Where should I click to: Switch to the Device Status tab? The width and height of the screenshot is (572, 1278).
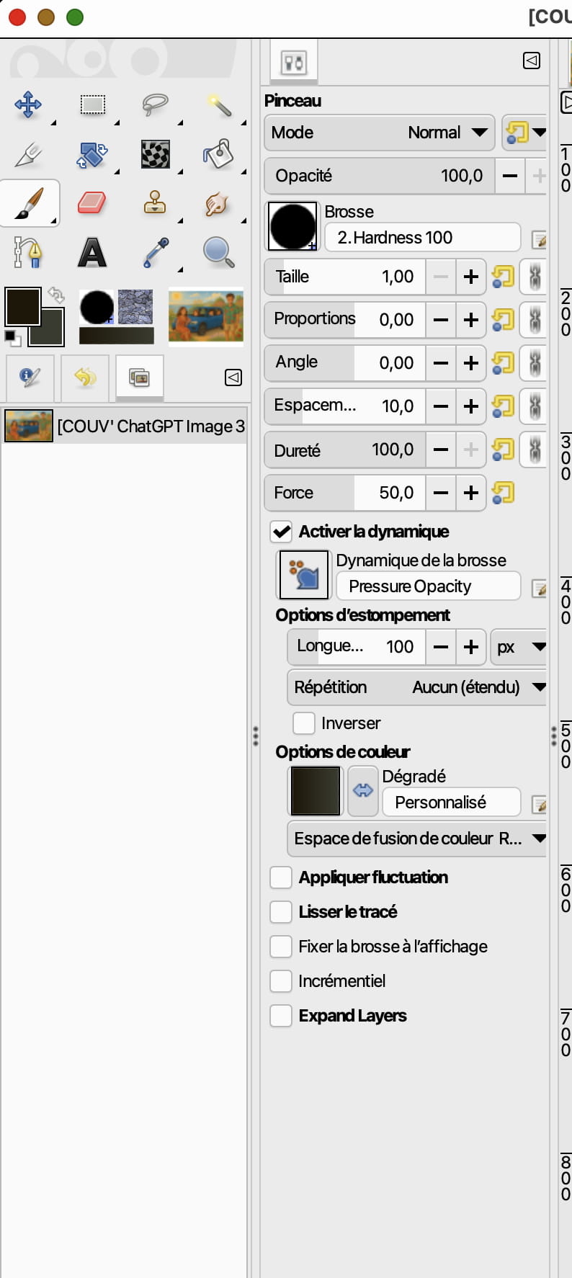[30, 377]
